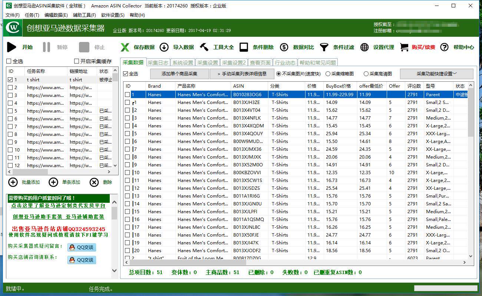Viewport: 482px width, 296px height.
Task: Select the 不采集图片(速度快) radio option
Action: point(279,74)
